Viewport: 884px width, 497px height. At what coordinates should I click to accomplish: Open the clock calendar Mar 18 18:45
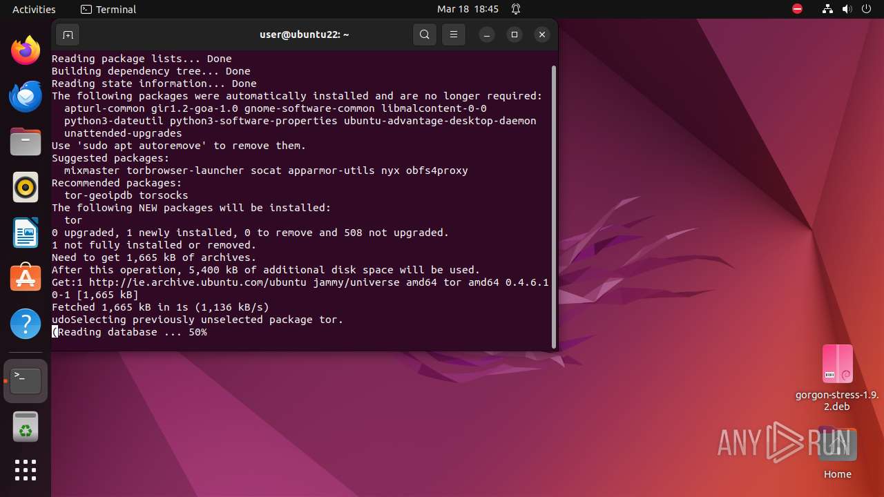468,9
